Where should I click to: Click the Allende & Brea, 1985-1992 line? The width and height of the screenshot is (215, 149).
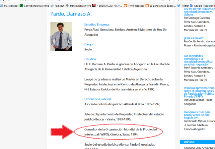pos(122,104)
